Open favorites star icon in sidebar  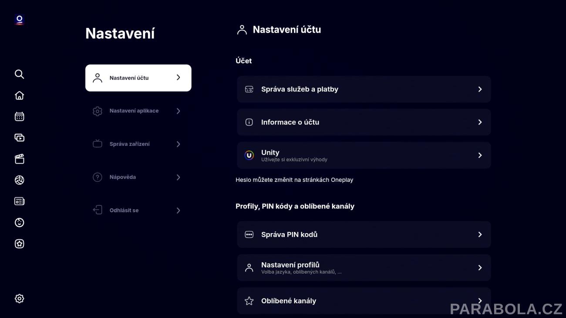tap(19, 244)
